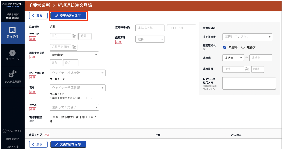Click calendar icon beside 返却予定日時 field
Screen dimensions: 283x150
click(x=74, y=47)
